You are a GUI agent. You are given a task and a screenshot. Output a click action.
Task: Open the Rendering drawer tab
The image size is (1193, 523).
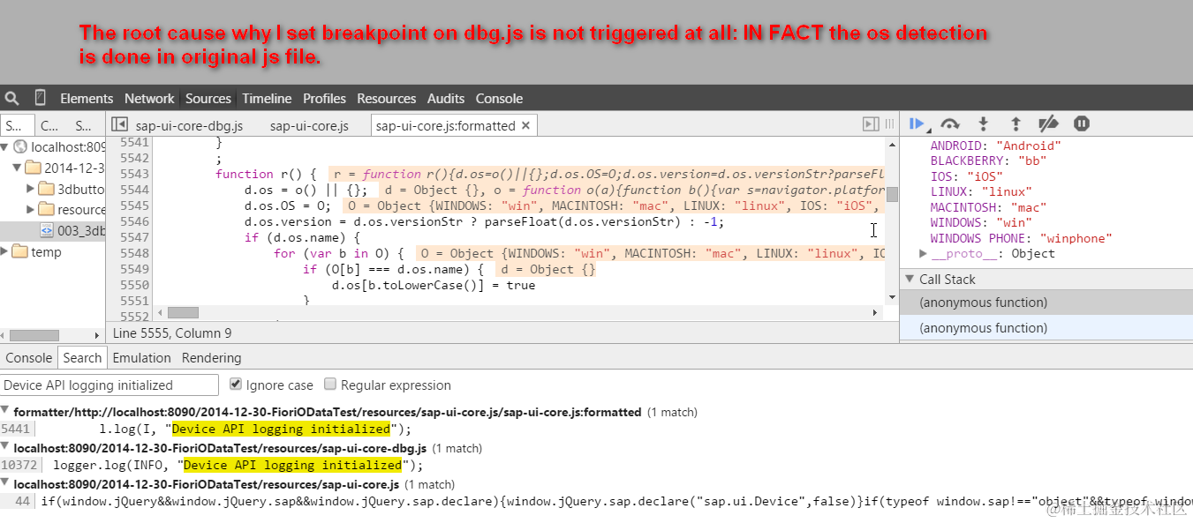tap(211, 357)
